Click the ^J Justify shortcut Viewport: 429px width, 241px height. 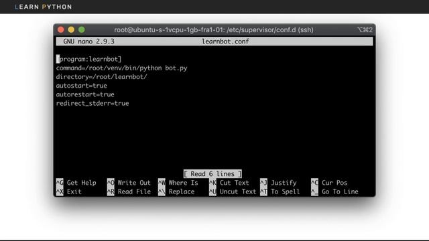[x=278, y=183]
